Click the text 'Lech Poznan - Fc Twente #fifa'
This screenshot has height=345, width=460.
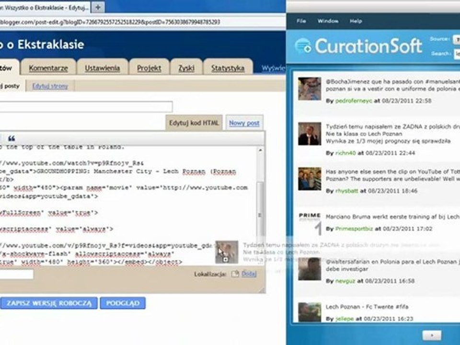pyautogui.click(x=367, y=307)
